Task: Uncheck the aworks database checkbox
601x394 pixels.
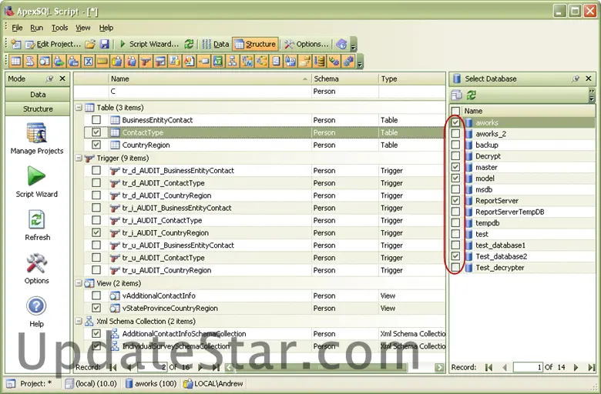Action: [x=455, y=122]
